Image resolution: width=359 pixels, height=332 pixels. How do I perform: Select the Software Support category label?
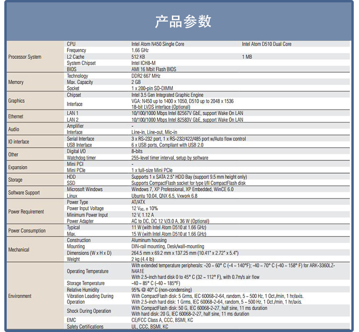[25, 193]
